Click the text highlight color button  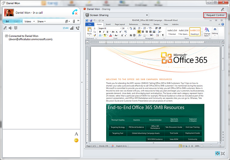pos(105,35)
